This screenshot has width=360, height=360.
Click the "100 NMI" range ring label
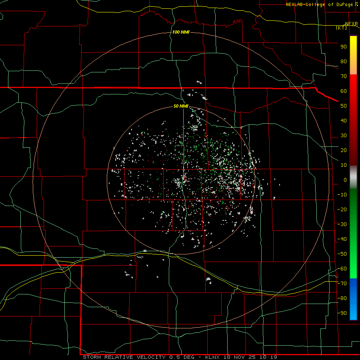click(181, 32)
